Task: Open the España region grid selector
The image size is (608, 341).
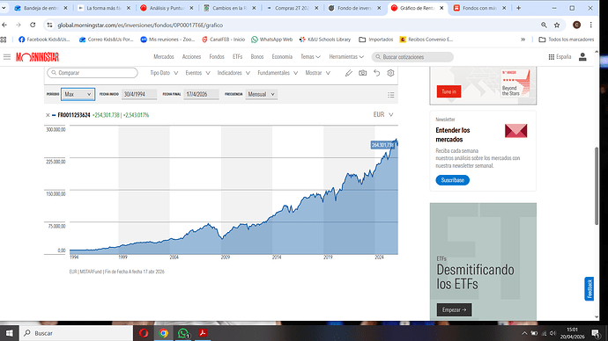Action: click(x=560, y=57)
